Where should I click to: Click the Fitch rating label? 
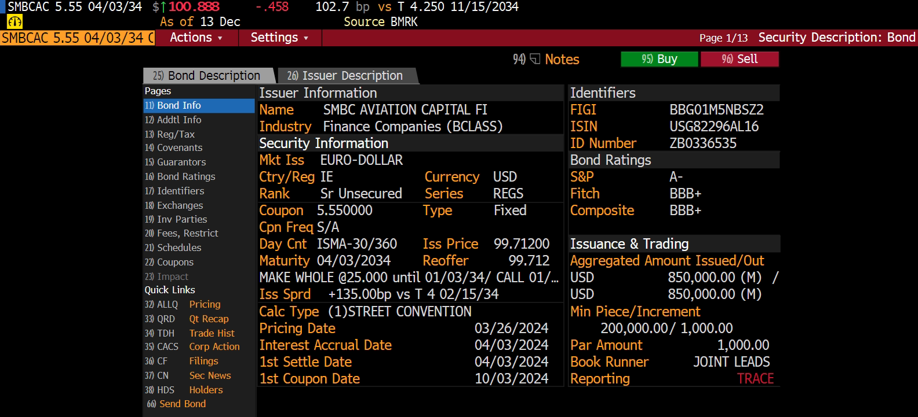[x=585, y=194]
